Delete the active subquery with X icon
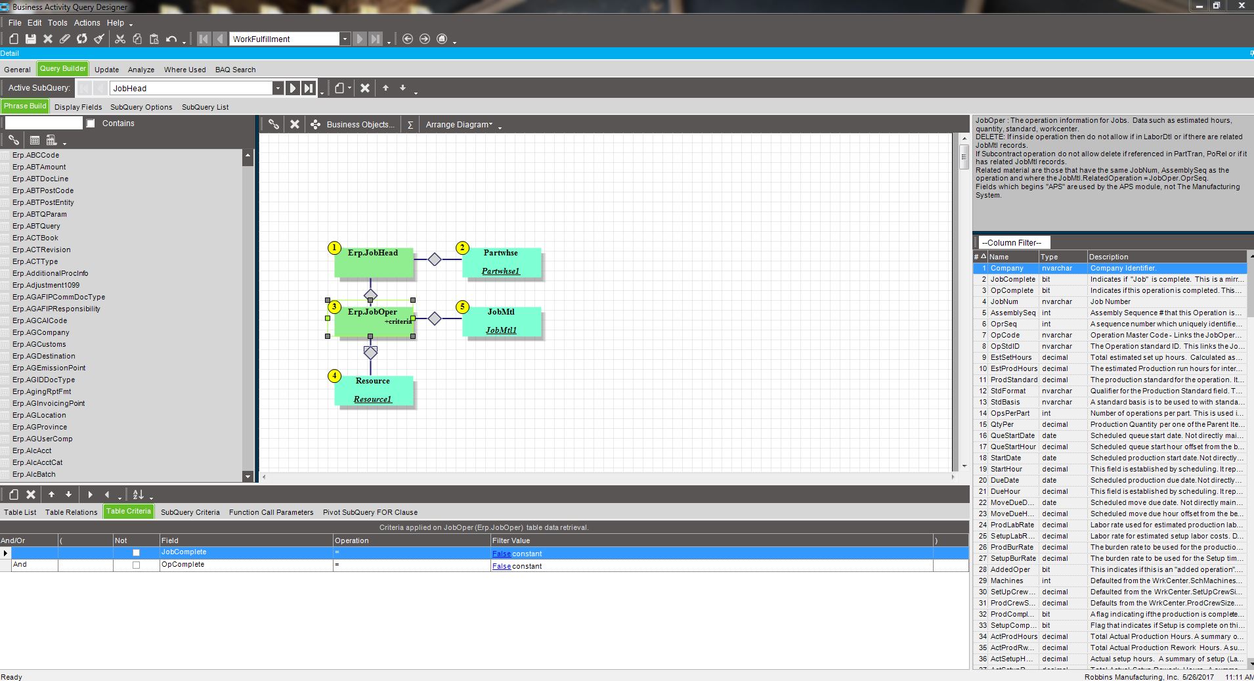 click(365, 87)
